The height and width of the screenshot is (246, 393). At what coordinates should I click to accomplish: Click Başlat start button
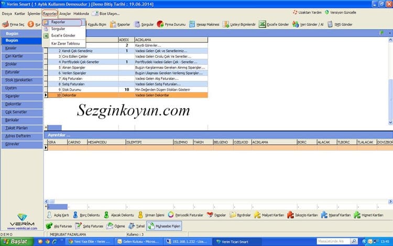coord(17,241)
